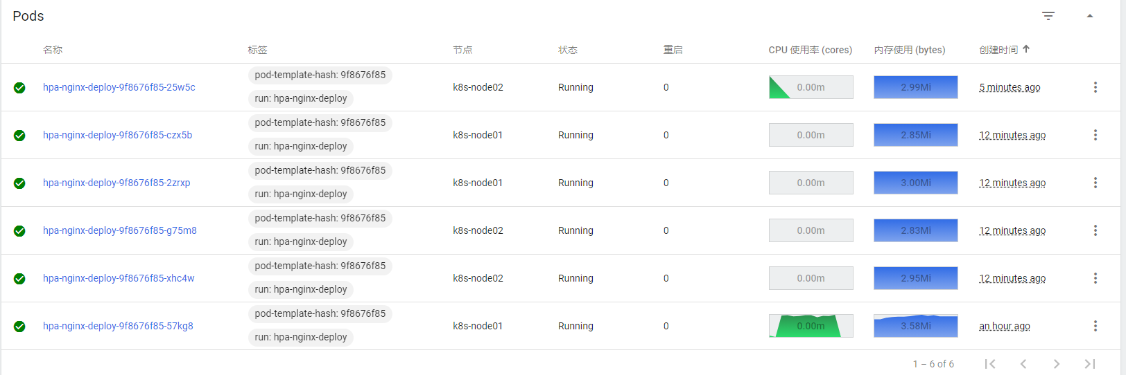Open actions menu for pod czx5b

pyautogui.click(x=1095, y=135)
